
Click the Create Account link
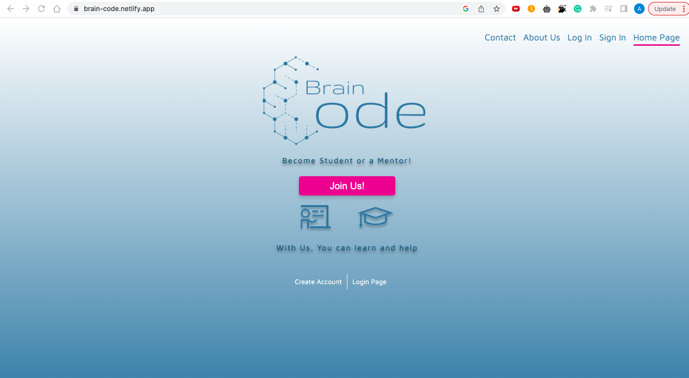pyautogui.click(x=318, y=282)
